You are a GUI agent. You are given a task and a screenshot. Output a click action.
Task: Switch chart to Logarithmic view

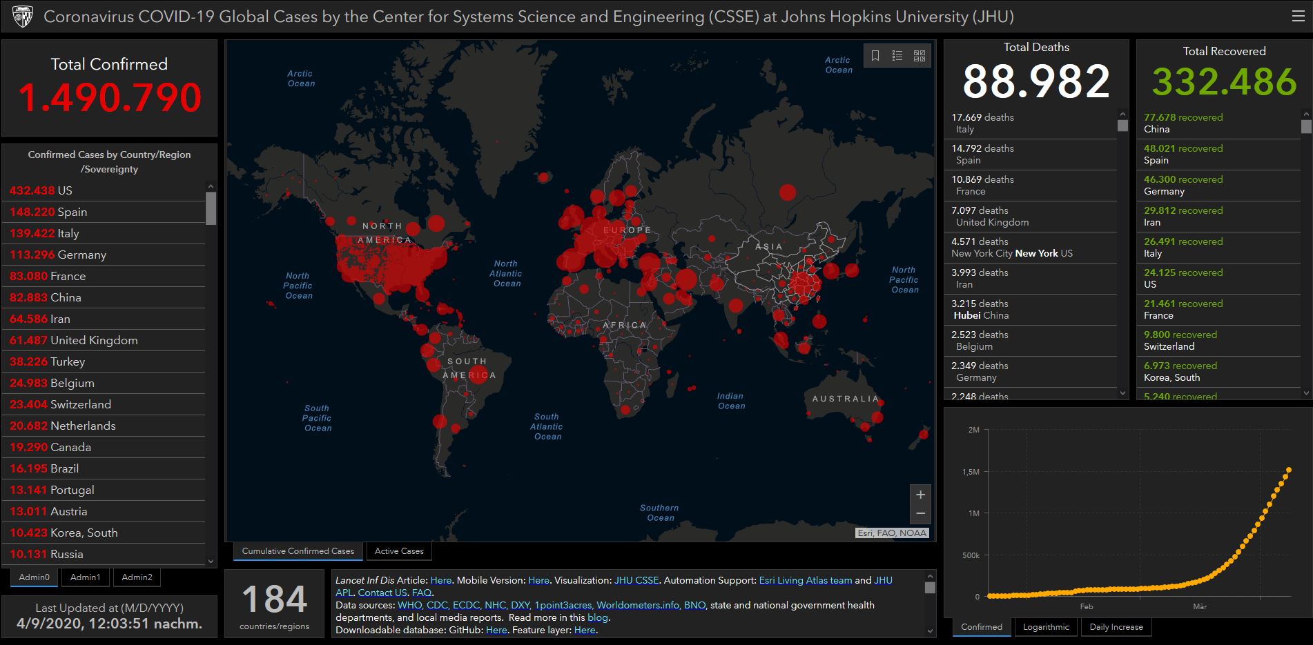[x=1046, y=627]
